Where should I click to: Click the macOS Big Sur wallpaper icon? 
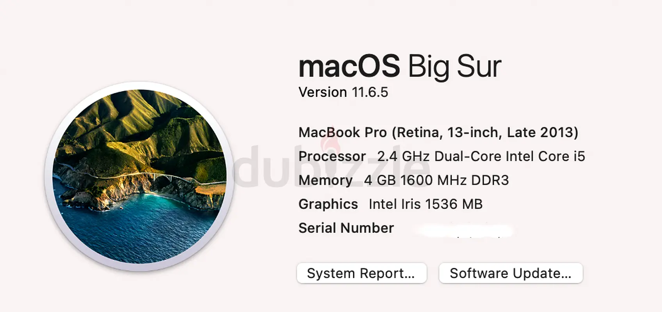pos(139,176)
